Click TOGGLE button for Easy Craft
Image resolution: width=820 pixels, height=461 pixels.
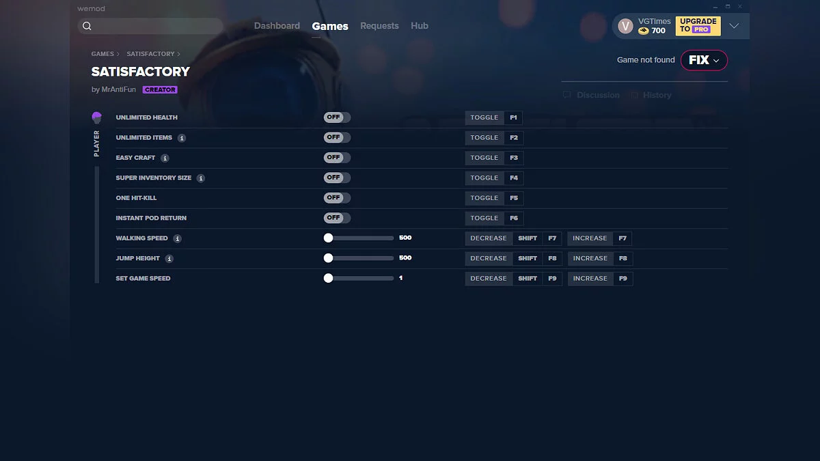coord(484,158)
